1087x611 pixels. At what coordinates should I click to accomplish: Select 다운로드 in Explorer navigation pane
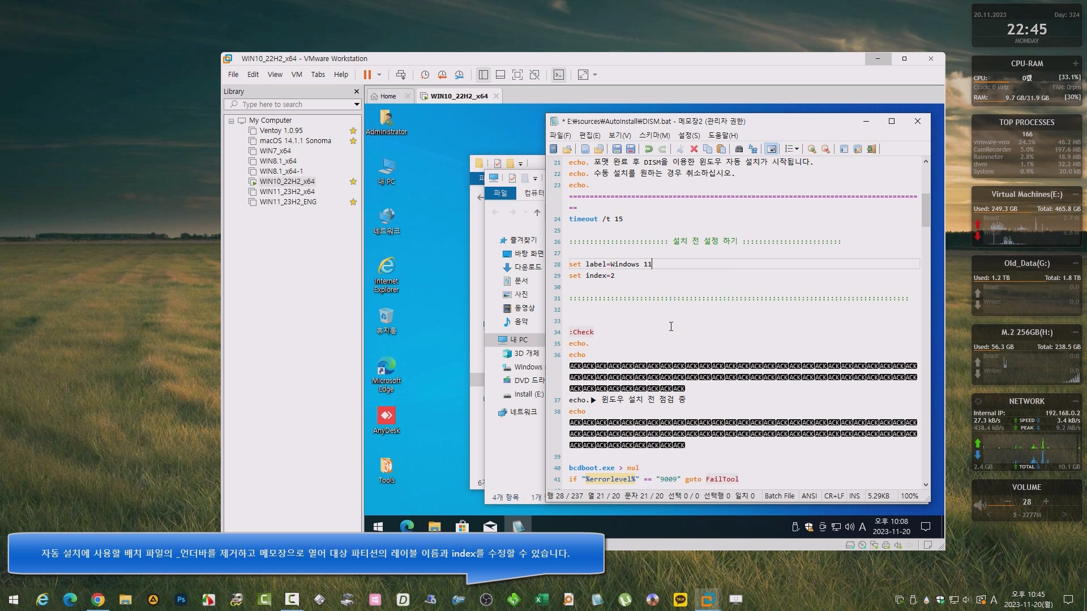(522, 267)
